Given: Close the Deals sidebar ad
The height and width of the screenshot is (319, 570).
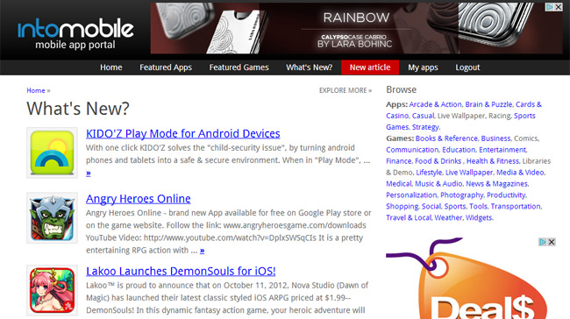Looking at the screenshot, I should [552, 242].
